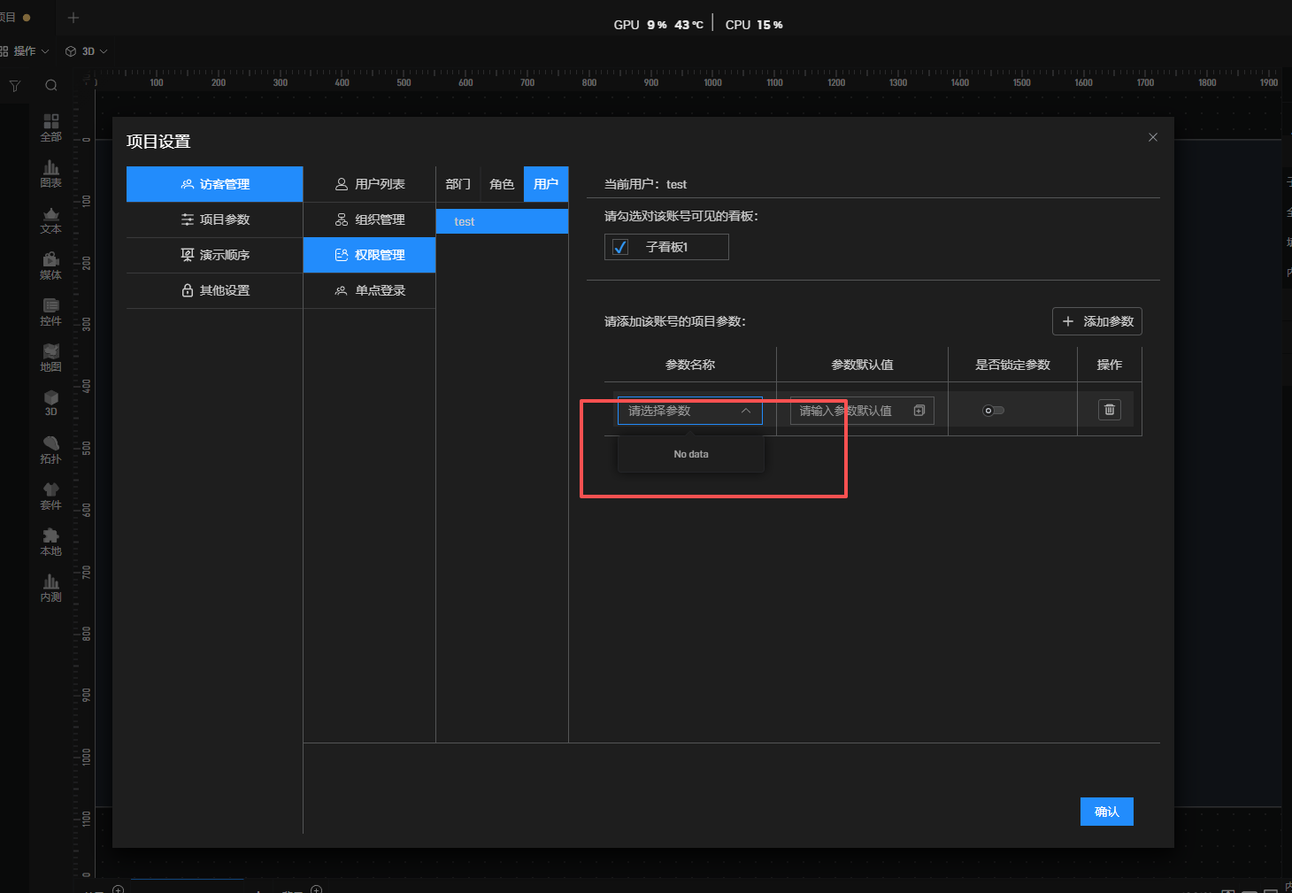Switch to the 角色 tab
Viewport: 1292px width, 893px height.
click(x=502, y=184)
